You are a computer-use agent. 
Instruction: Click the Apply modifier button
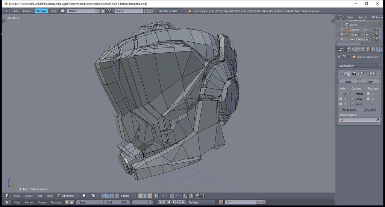point(348,82)
